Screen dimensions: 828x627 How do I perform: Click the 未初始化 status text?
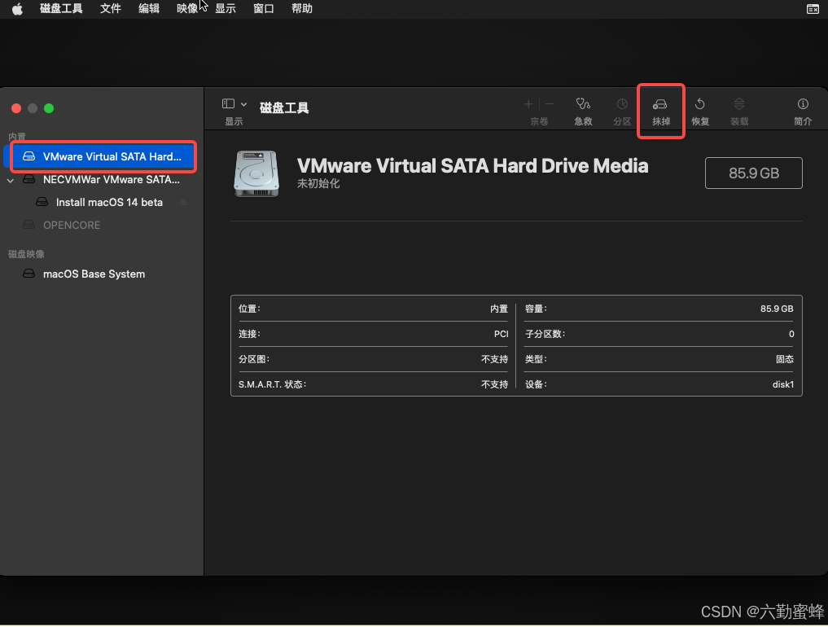click(318, 183)
